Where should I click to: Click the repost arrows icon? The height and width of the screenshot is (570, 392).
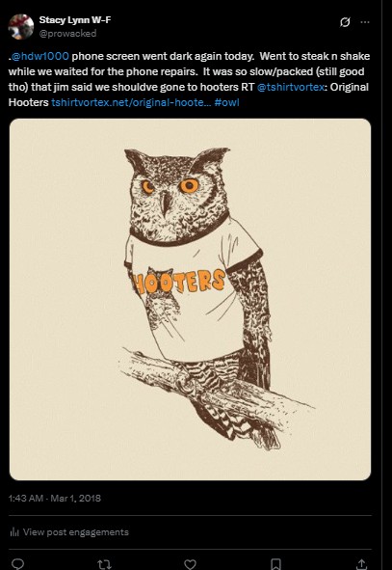(104, 564)
